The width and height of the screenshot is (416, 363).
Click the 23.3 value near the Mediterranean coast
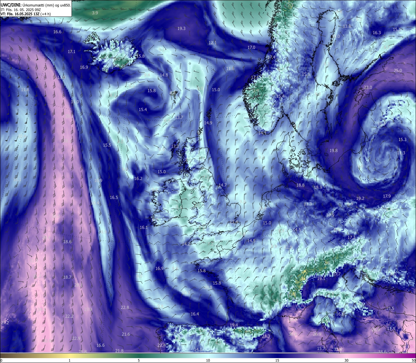coord(266,336)
